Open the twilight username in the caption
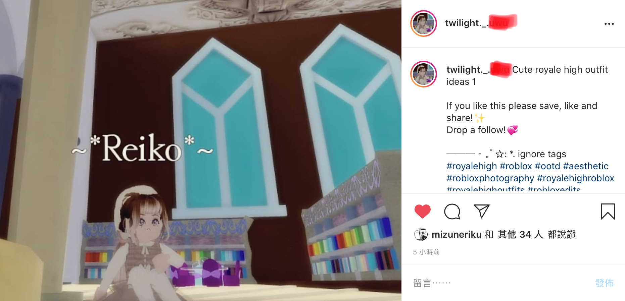Image resolution: width=625 pixels, height=301 pixels. [x=479, y=69]
